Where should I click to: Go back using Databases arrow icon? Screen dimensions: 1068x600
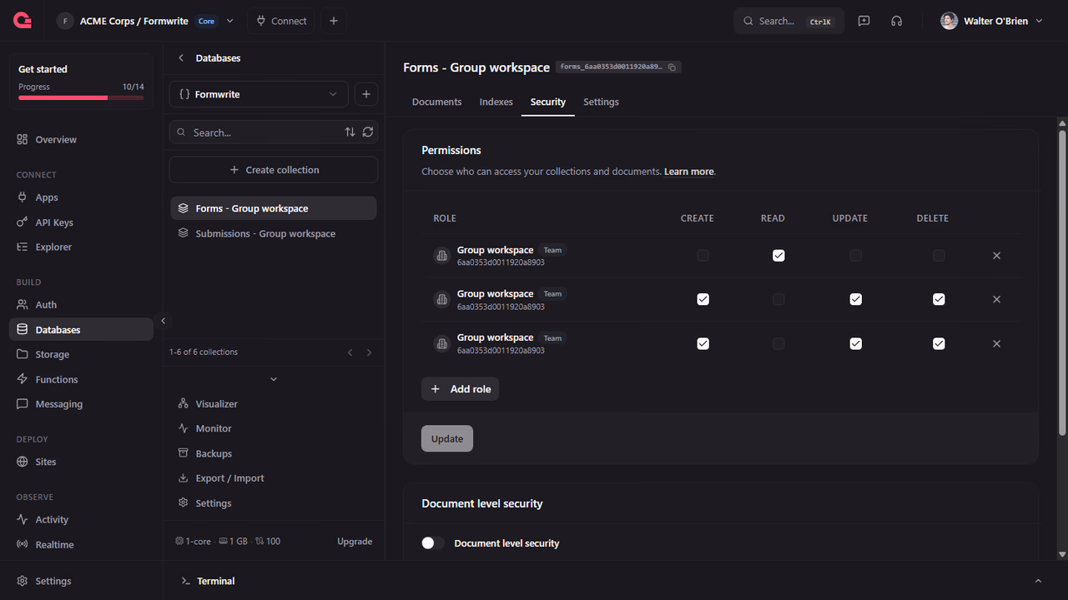click(181, 58)
